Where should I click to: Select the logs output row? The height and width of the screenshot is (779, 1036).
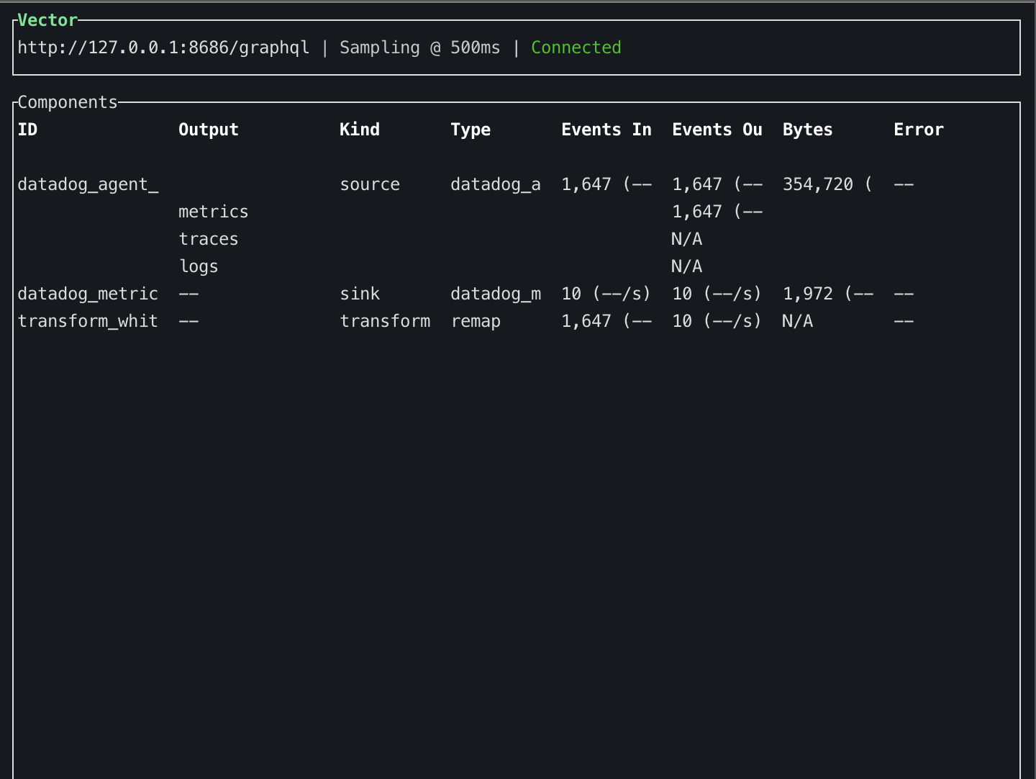(x=199, y=266)
